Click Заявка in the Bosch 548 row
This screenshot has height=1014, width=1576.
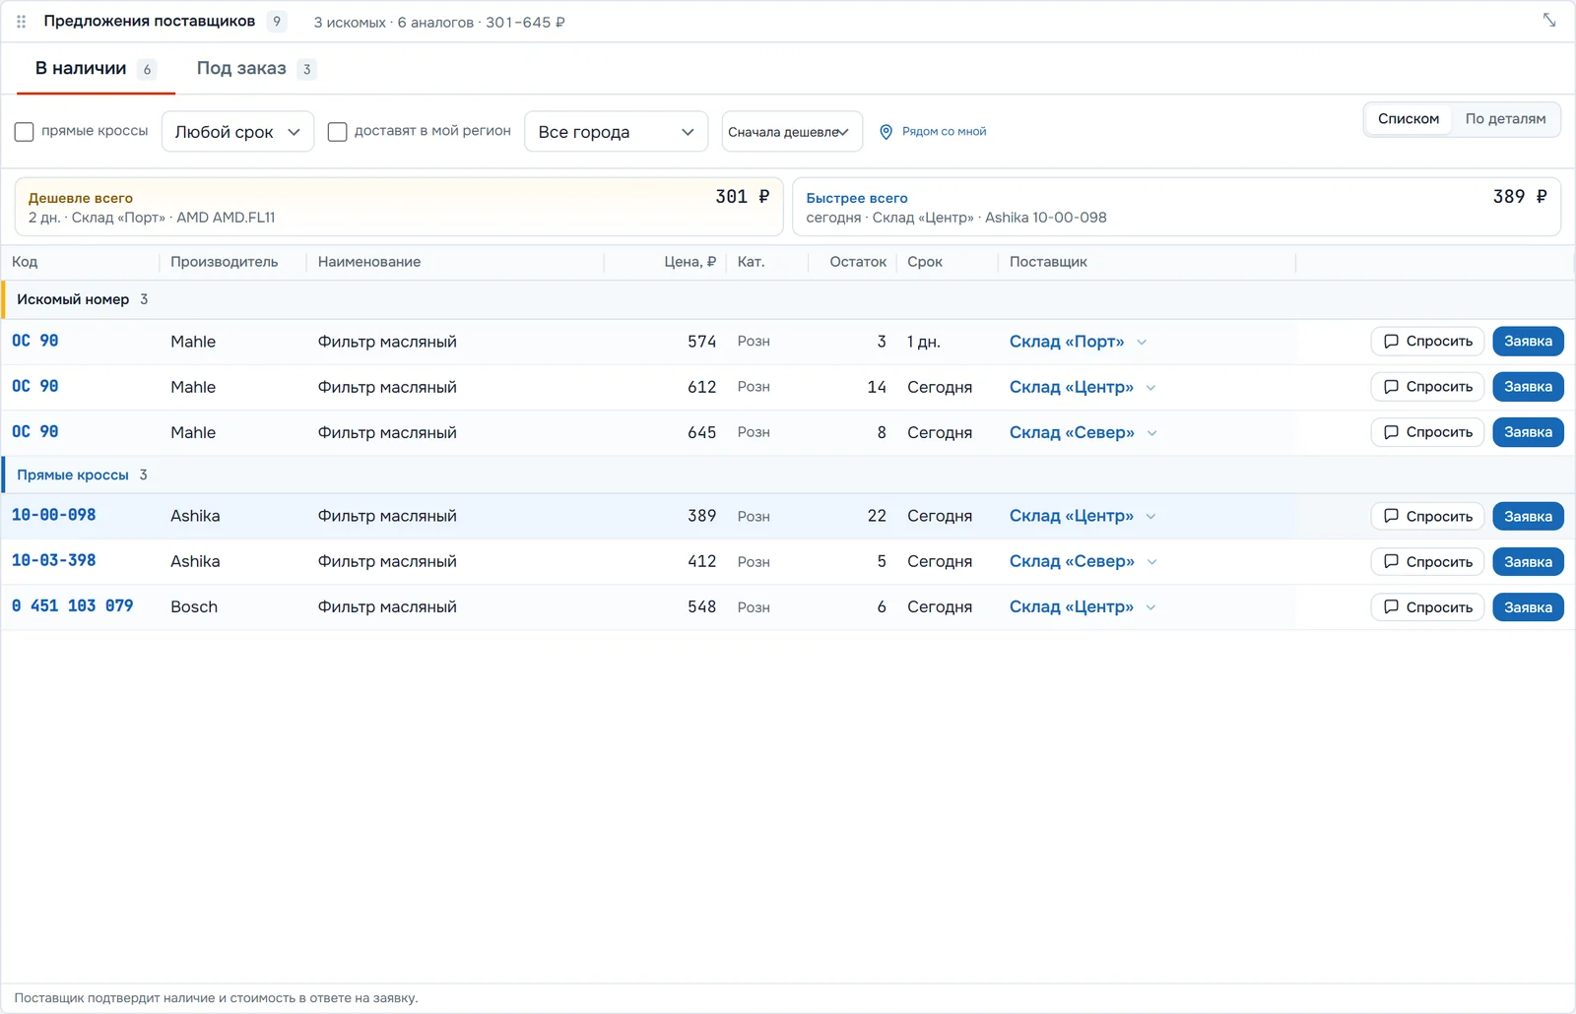coord(1528,607)
